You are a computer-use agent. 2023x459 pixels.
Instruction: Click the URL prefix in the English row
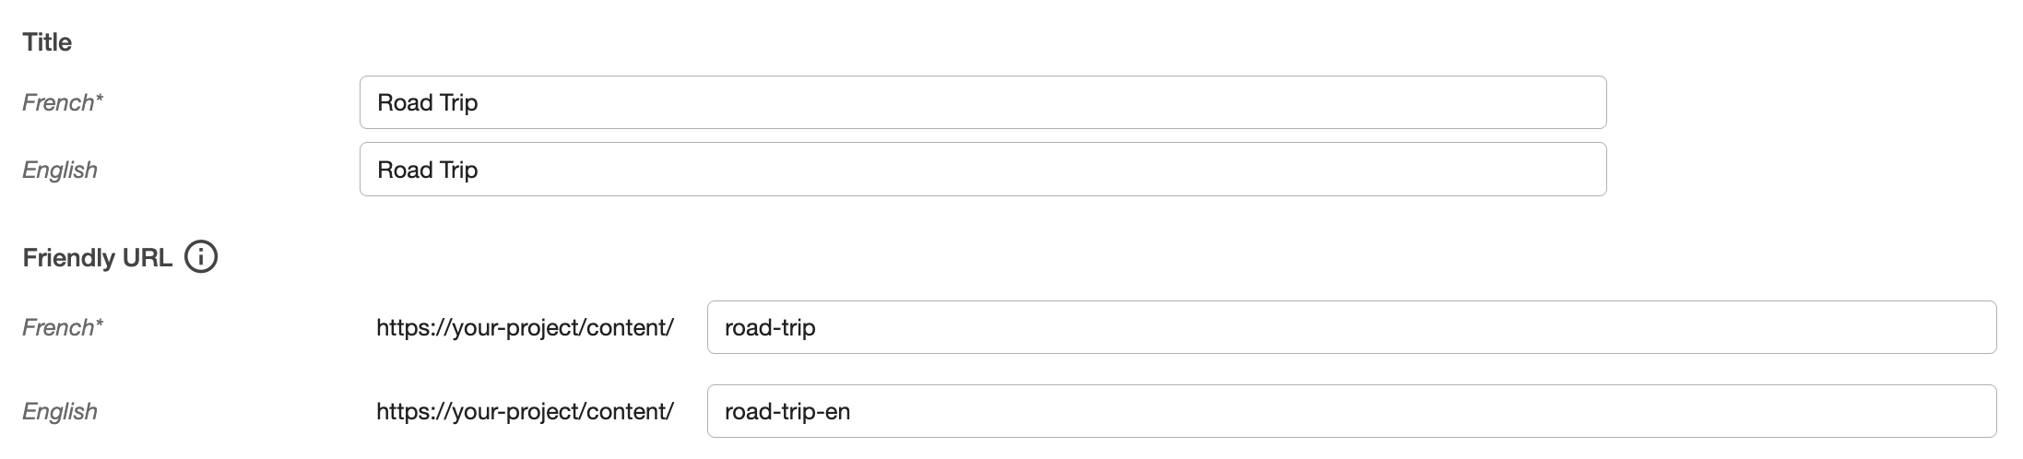pyautogui.click(x=525, y=411)
